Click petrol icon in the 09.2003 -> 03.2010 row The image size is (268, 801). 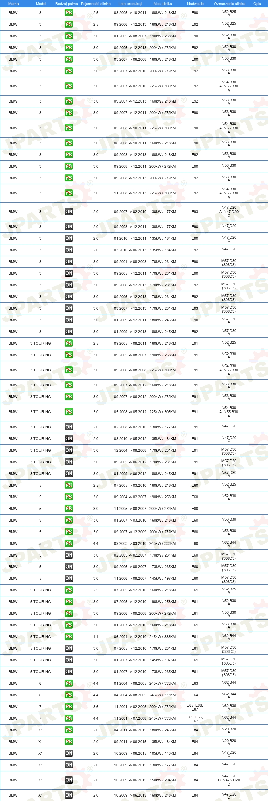click(x=69, y=543)
